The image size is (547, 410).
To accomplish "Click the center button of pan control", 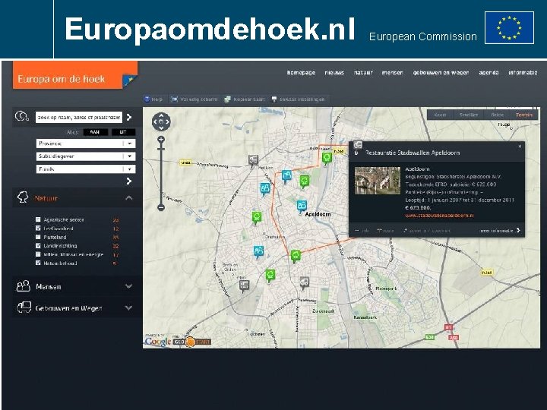I will 161,121.
